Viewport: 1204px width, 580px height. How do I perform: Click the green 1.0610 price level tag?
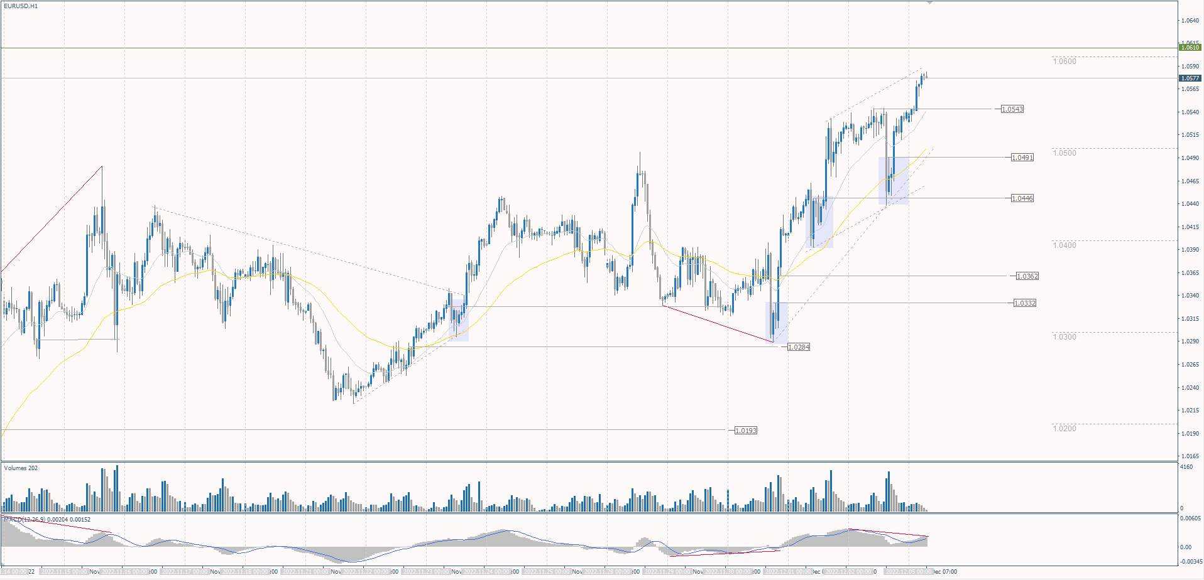tap(1190, 48)
